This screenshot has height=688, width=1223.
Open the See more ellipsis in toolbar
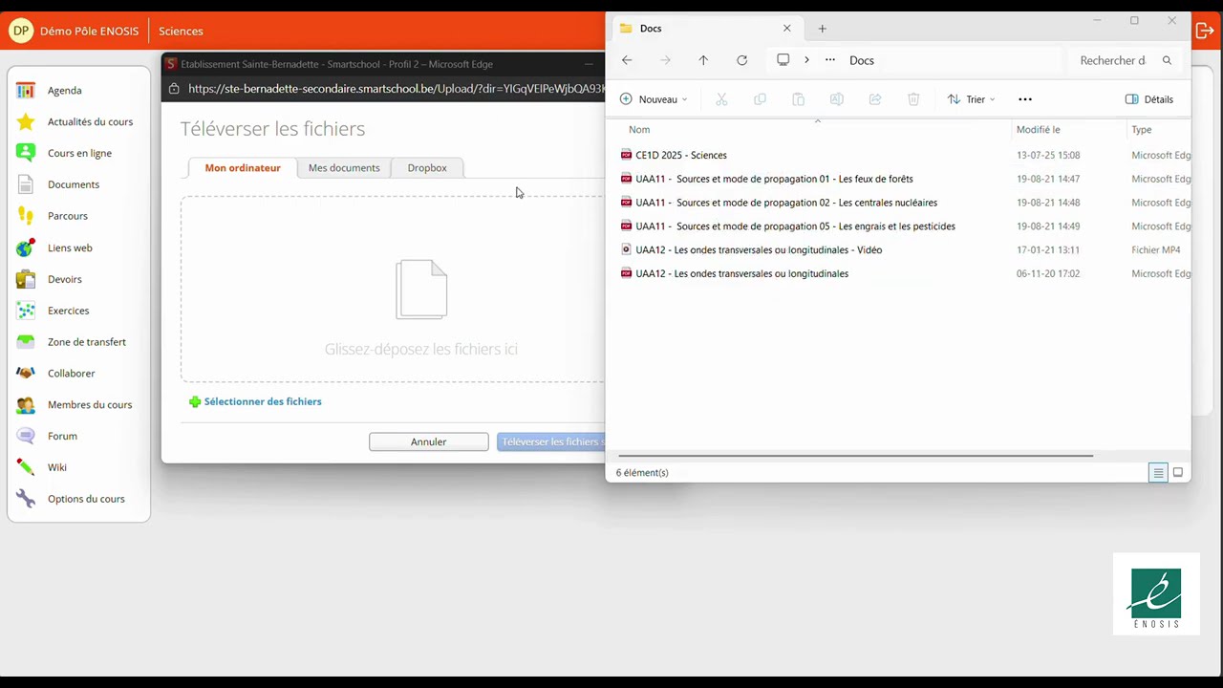tap(1025, 99)
